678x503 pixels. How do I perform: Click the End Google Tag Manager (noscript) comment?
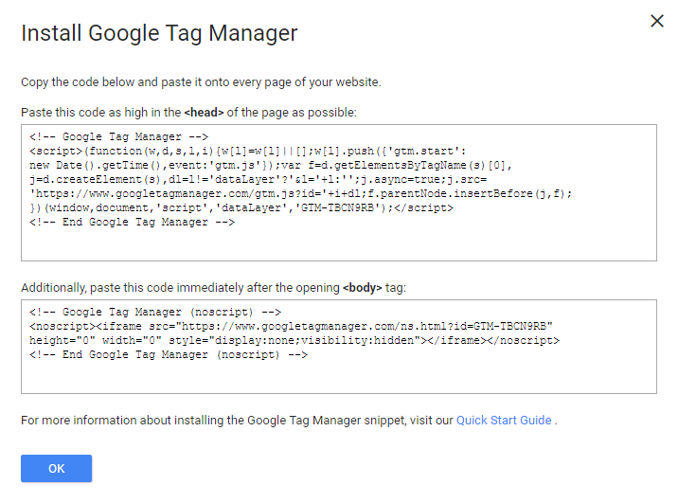[169, 354]
